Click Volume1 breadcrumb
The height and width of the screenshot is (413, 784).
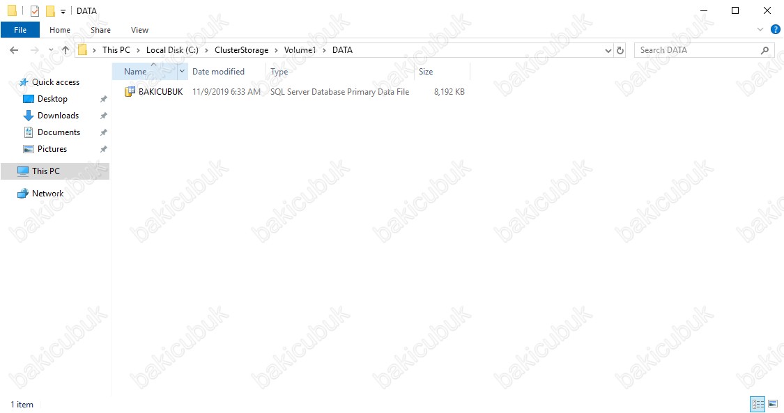point(300,50)
